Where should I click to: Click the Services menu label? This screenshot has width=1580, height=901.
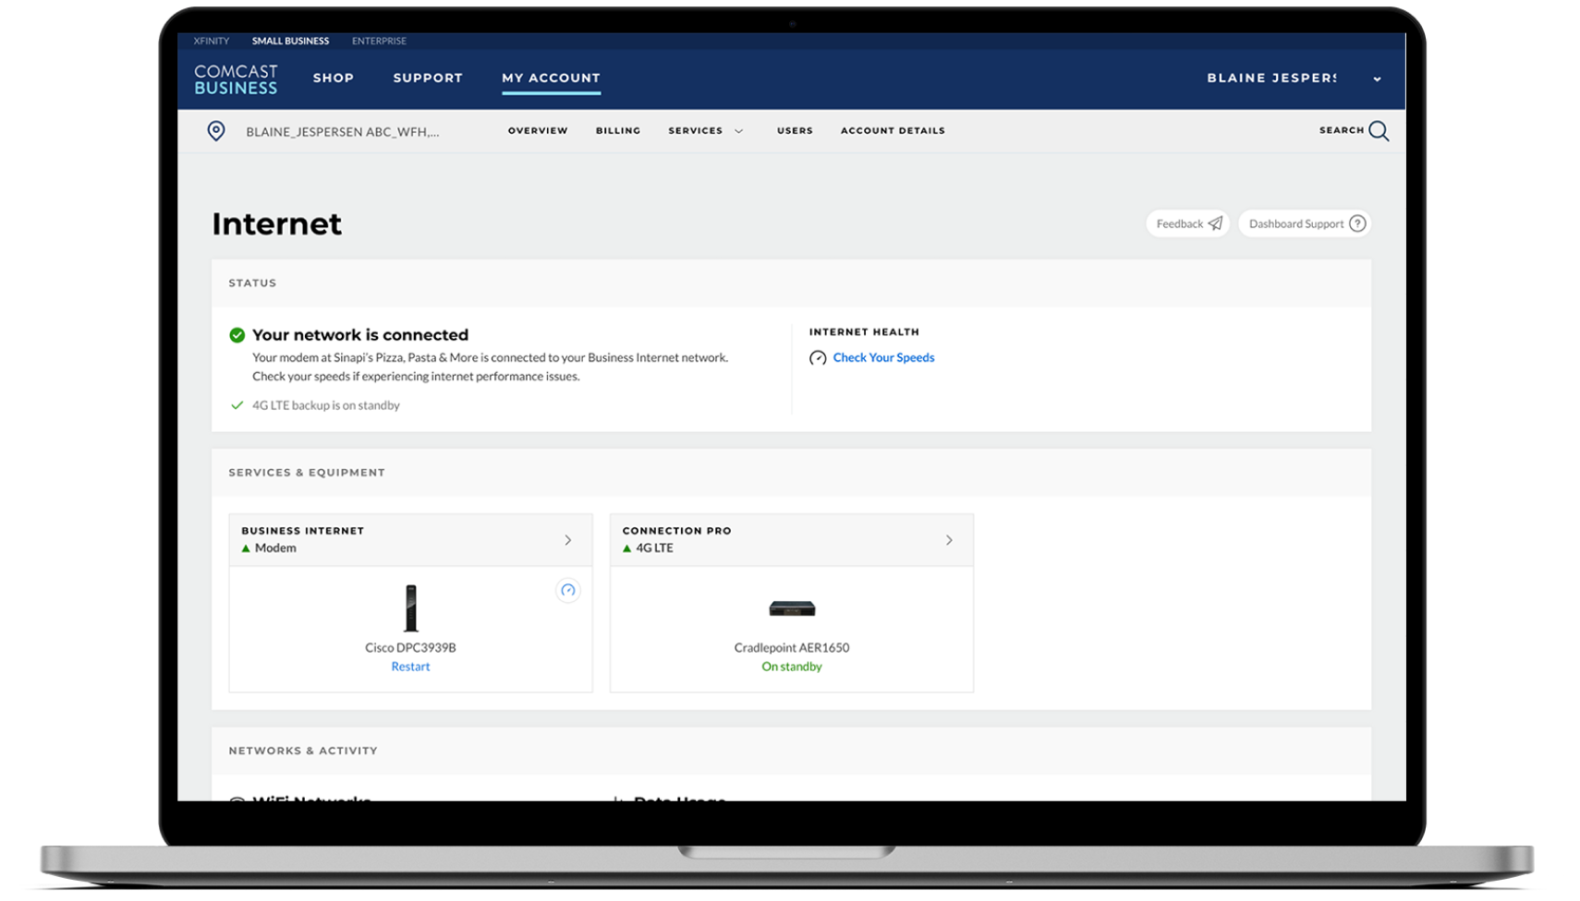point(696,131)
